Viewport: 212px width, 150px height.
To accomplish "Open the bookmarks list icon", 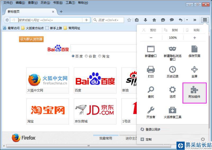I will coord(137,20).
